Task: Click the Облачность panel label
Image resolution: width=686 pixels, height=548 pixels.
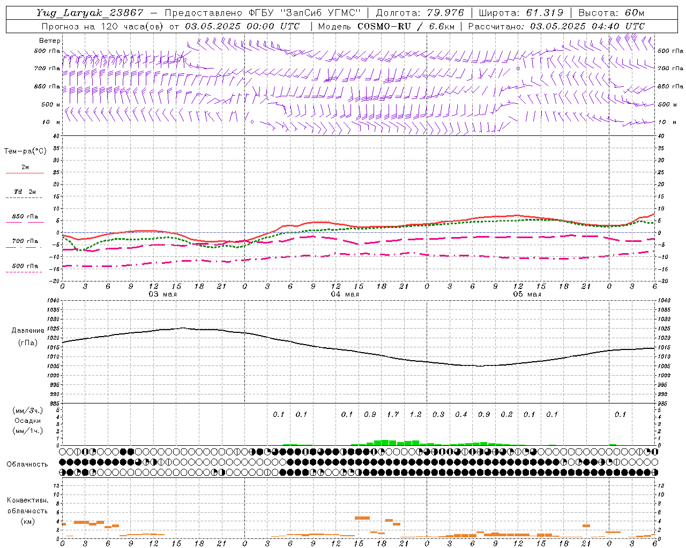Action: 27,465
